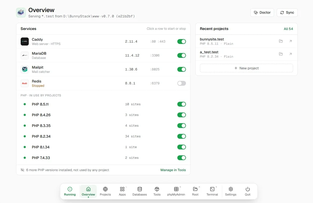The width and height of the screenshot is (313, 203).
Task: Click the Caddy version 2.11.4 text
Action: click(131, 42)
